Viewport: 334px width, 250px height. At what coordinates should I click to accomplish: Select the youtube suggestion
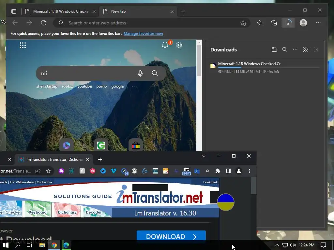tap(84, 86)
